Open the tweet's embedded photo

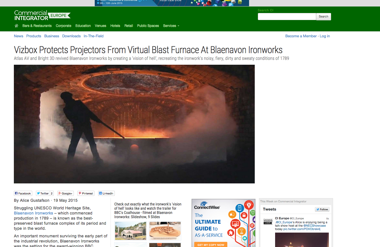tap(302, 240)
